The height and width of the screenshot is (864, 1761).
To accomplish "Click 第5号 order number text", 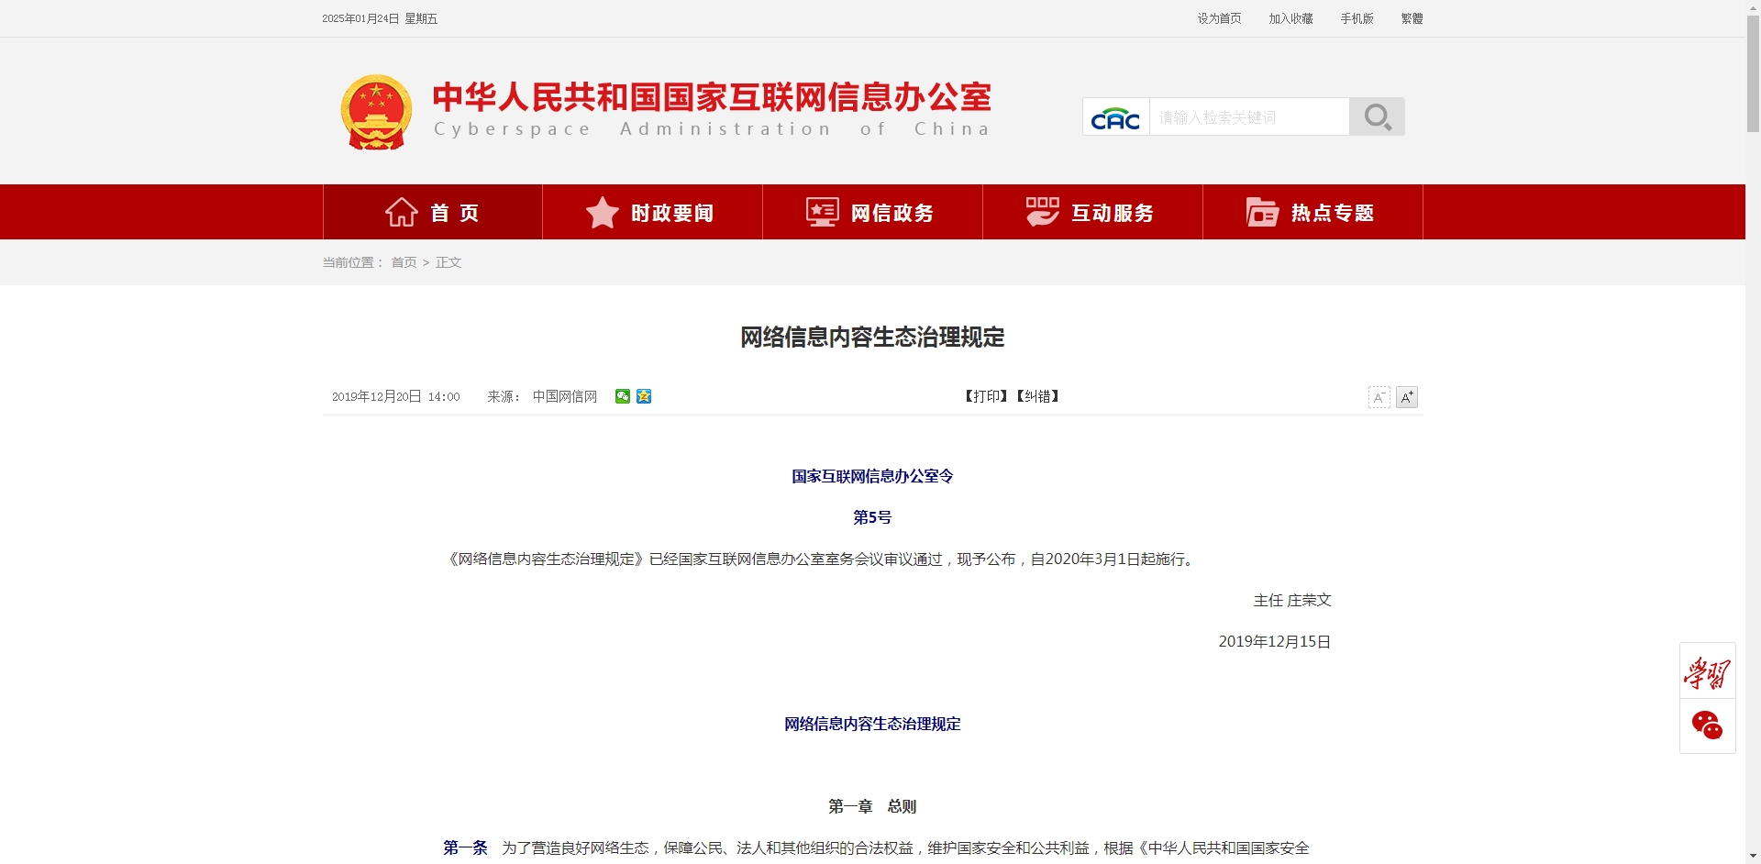I will tap(872, 517).
